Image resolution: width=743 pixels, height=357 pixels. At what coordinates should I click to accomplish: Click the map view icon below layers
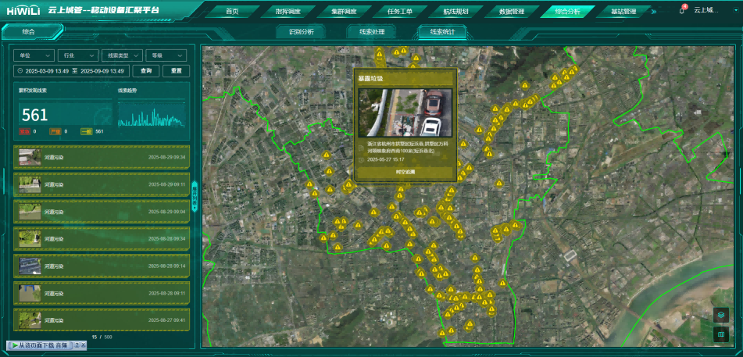point(721,334)
